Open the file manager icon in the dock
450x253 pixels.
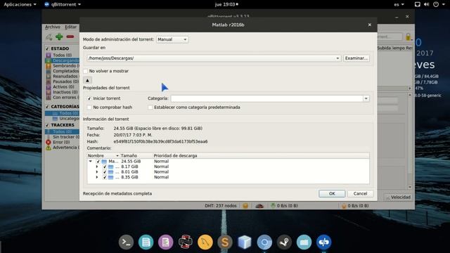click(x=304, y=242)
